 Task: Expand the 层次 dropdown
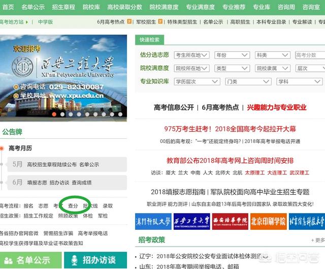pos(310,68)
